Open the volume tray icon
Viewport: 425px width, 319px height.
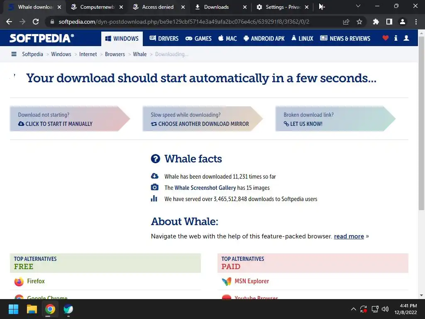385,309
